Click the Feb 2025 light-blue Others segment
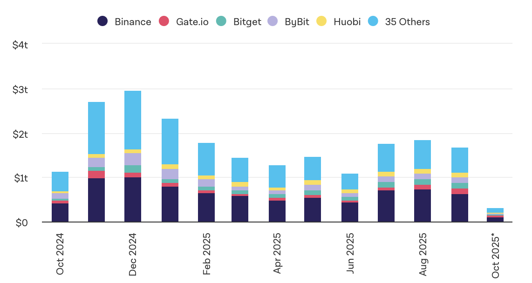This screenshot has width=532, height=283. point(206,159)
